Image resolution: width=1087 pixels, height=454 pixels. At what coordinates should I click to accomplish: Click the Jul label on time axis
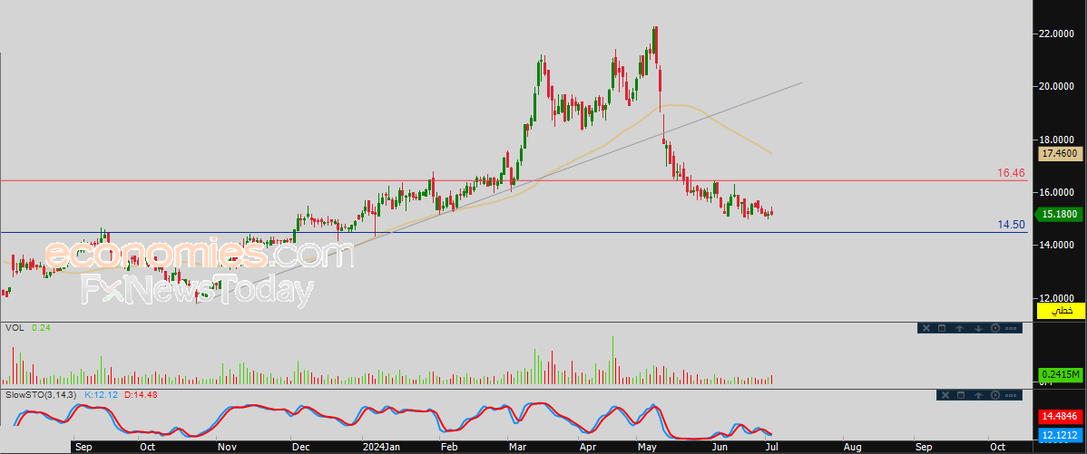point(772,448)
